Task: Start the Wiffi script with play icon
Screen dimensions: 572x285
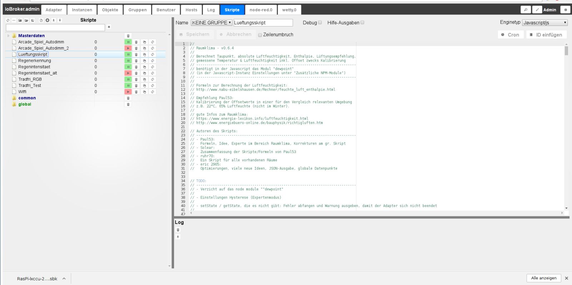Action: 128,92
